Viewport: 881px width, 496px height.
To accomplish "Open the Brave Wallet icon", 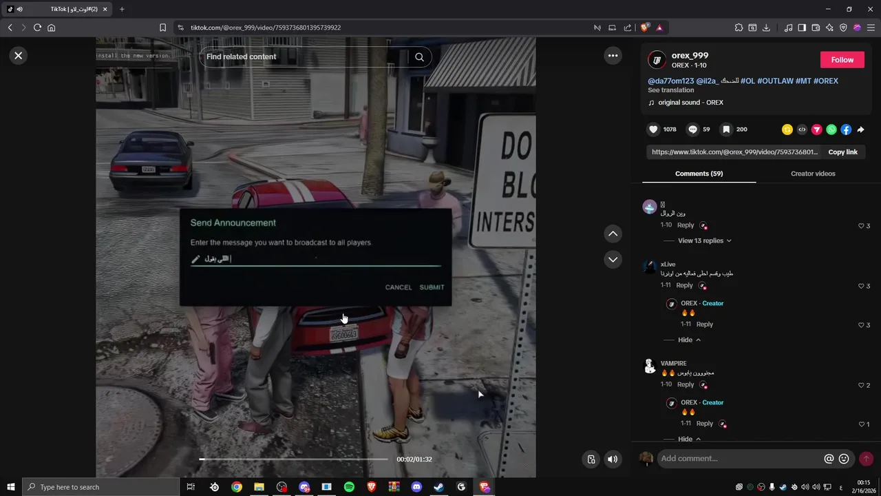I will point(816,28).
